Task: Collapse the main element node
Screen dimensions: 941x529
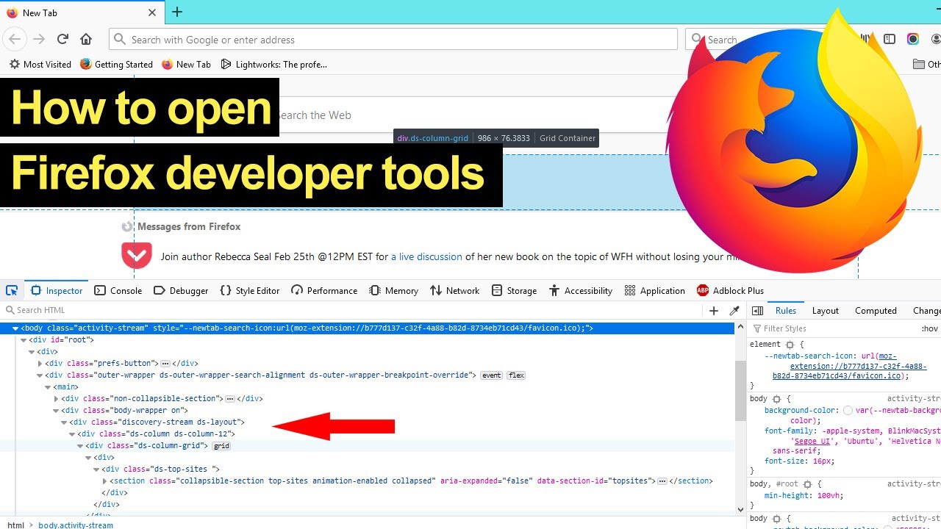Action: pyautogui.click(x=48, y=387)
